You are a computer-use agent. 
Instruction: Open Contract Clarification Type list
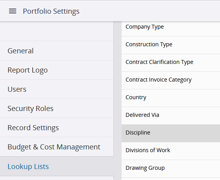(171, 63)
